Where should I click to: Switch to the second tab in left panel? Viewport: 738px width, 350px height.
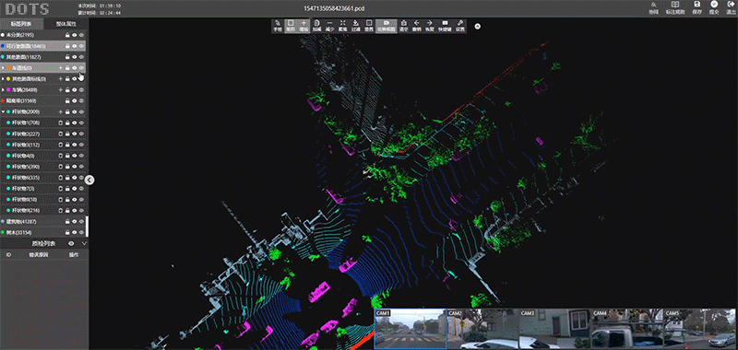[x=65, y=24]
